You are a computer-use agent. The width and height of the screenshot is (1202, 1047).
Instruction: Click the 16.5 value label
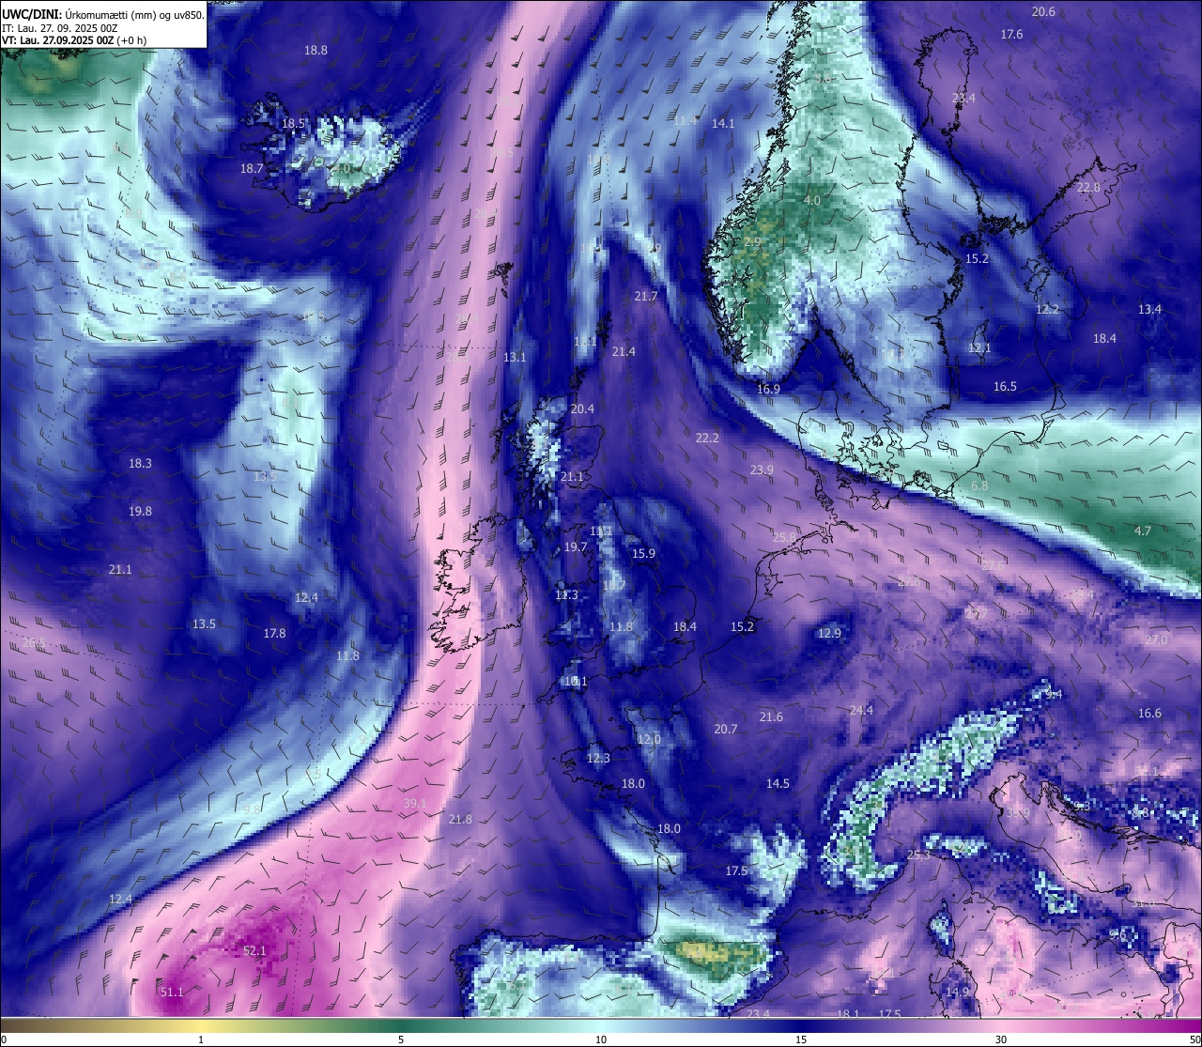[1005, 387]
